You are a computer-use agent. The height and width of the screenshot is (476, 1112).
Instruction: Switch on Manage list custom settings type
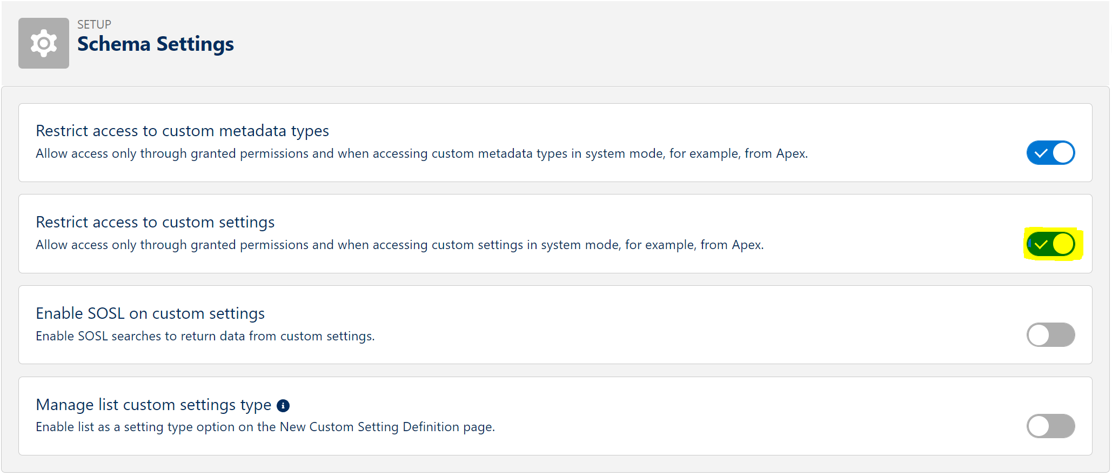(1050, 426)
